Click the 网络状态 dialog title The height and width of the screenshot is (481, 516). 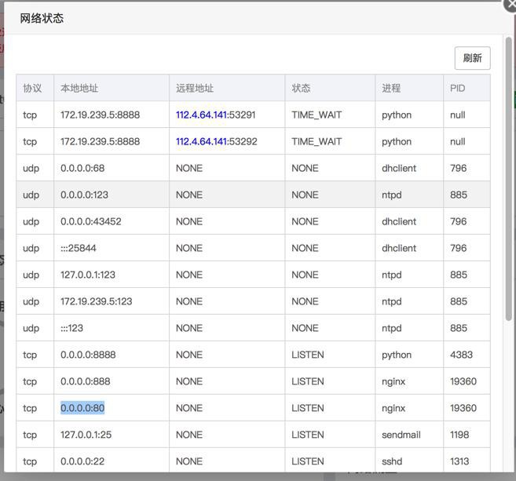tap(42, 18)
